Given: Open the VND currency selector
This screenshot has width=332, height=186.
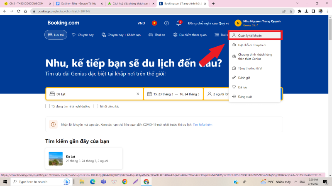Looking at the screenshot, I should [x=142, y=23].
